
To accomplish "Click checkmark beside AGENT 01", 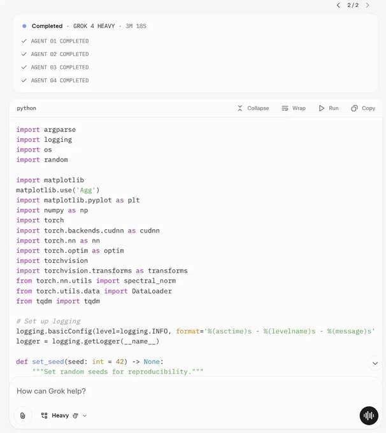I will coord(24,41).
